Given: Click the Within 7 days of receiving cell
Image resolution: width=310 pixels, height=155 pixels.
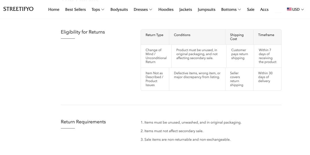Looking at the screenshot, I should [267, 56].
